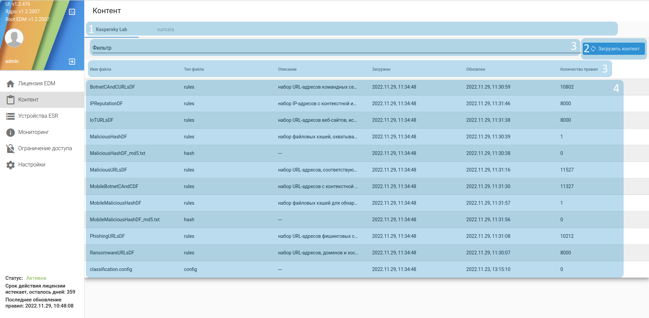This screenshot has height=318, width=649.
Task: Go to Устройства ESR section
Action: coord(42,116)
